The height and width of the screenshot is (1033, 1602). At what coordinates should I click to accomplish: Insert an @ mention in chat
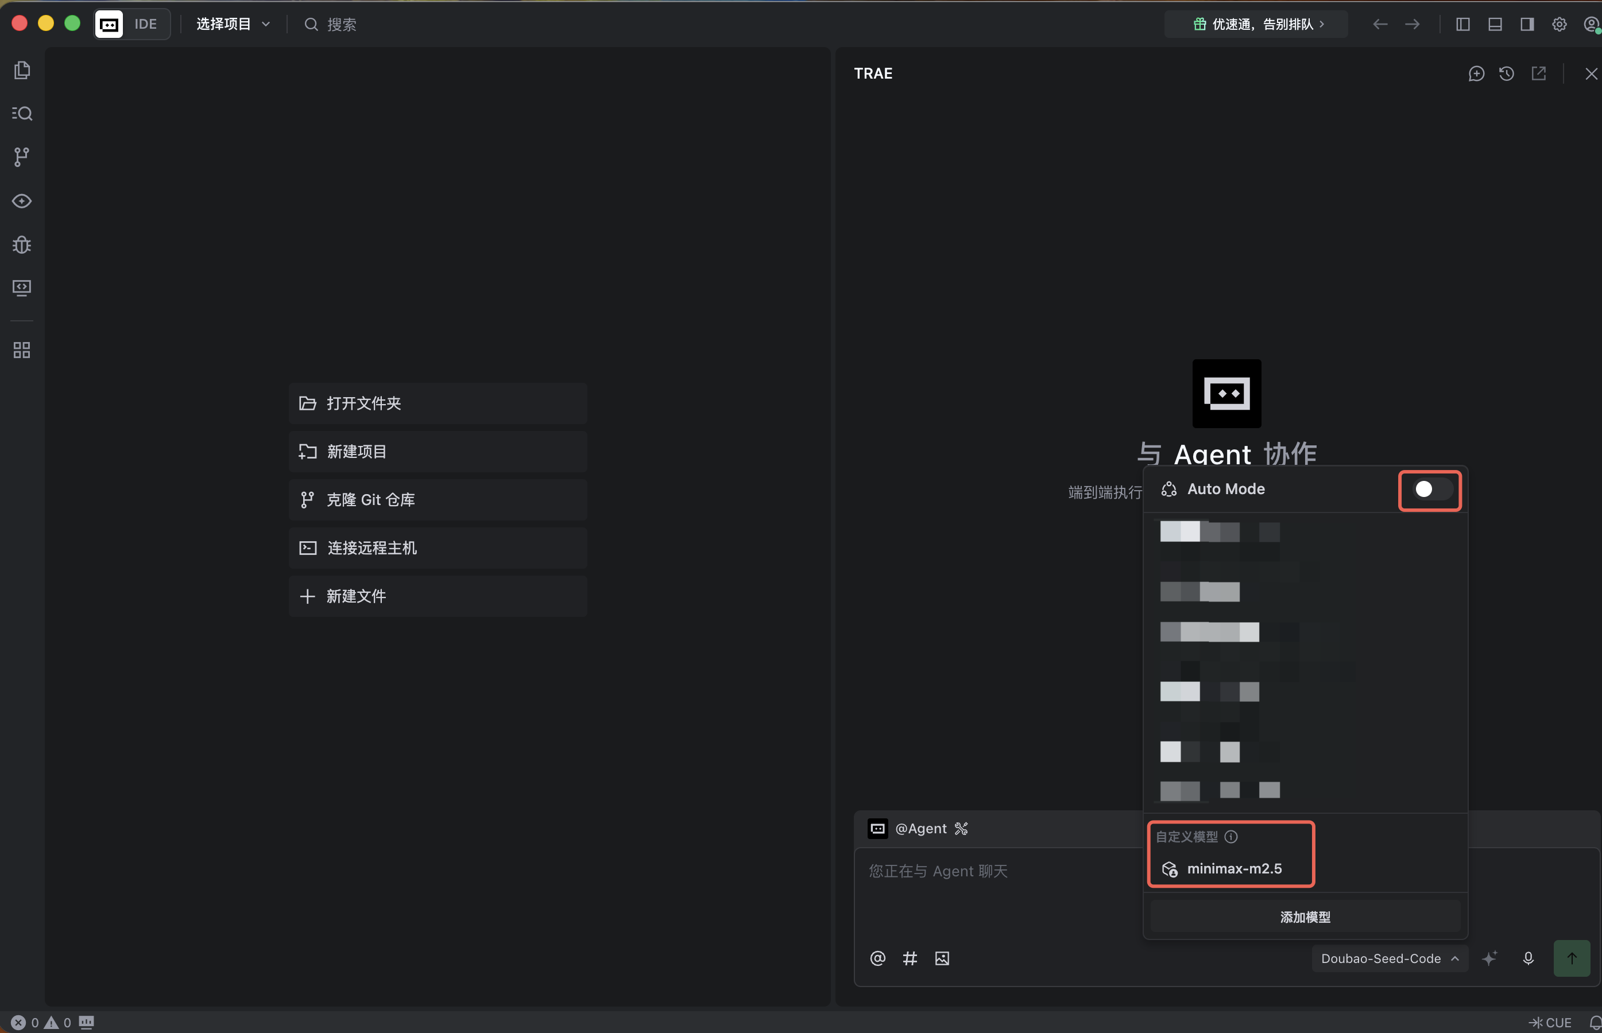click(878, 958)
